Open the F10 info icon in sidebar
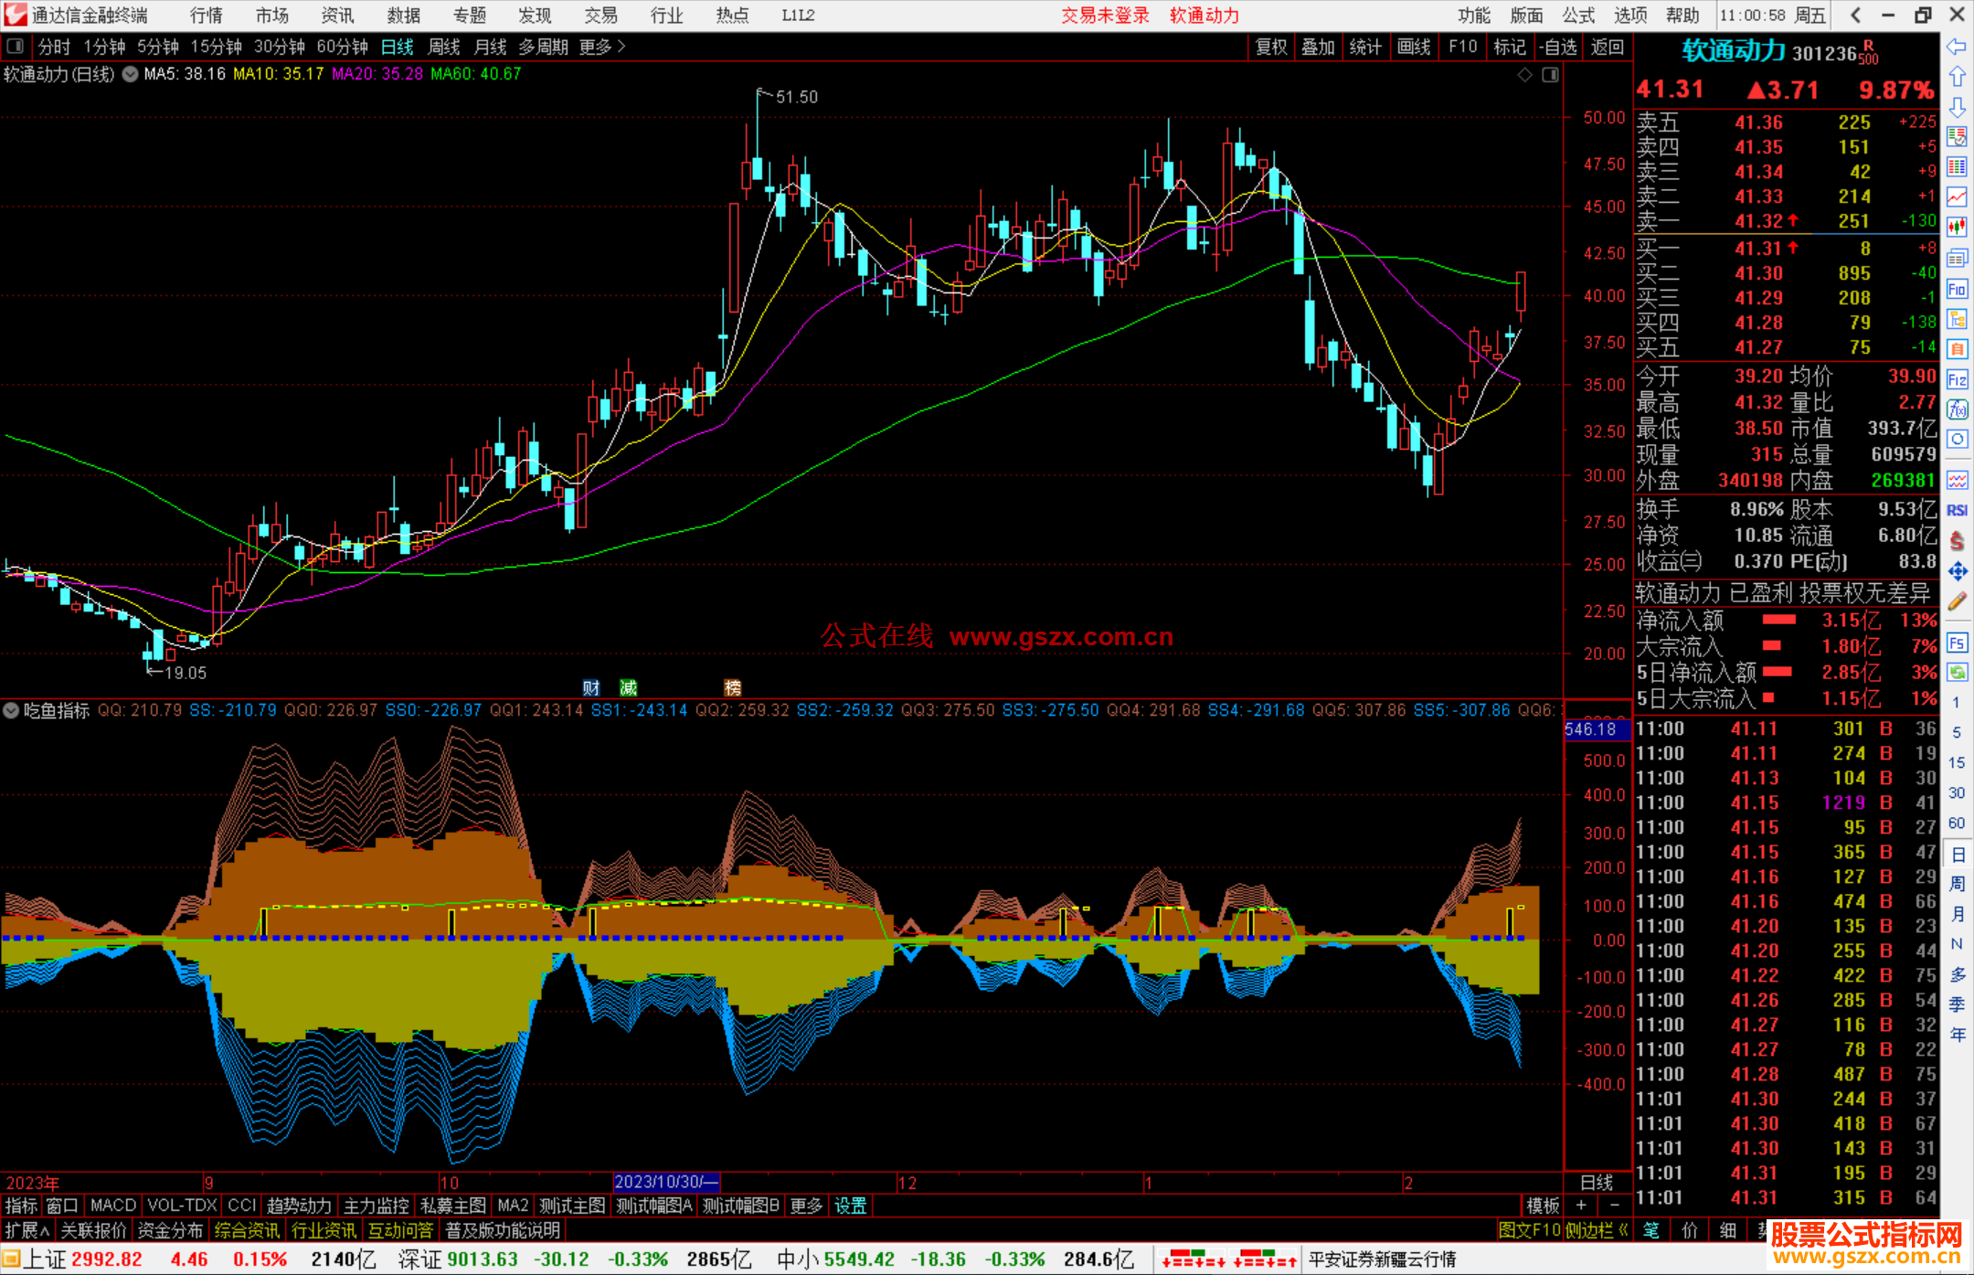Image resolution: width=1974 pixels, height=1275 pixels. [1957, 290]
